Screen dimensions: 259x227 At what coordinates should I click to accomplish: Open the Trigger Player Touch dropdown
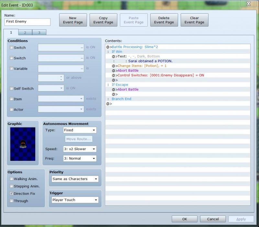pos(74,200)
